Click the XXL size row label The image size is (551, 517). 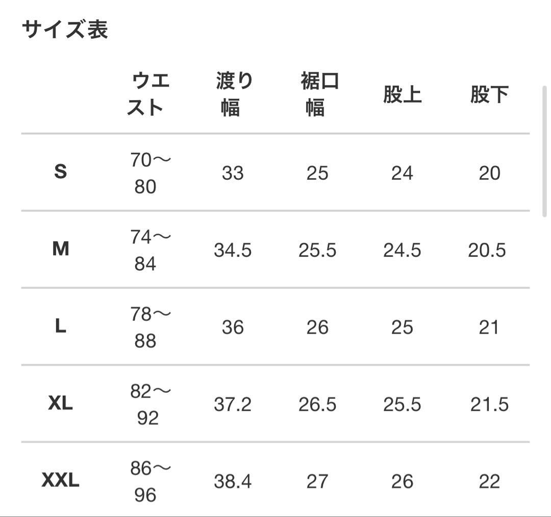(x=60, y=480)
